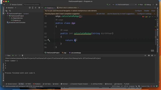
Task: Open the Dynamic Program Analysis tab
Action: point(79,84)
